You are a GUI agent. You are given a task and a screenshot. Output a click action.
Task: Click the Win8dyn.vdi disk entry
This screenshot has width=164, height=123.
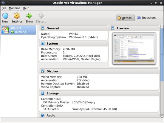[x=95, y=109]
